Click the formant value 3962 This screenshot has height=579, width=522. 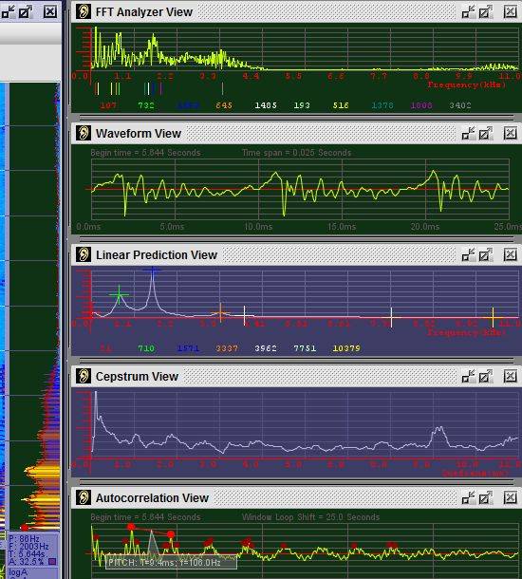click(266, 348)
